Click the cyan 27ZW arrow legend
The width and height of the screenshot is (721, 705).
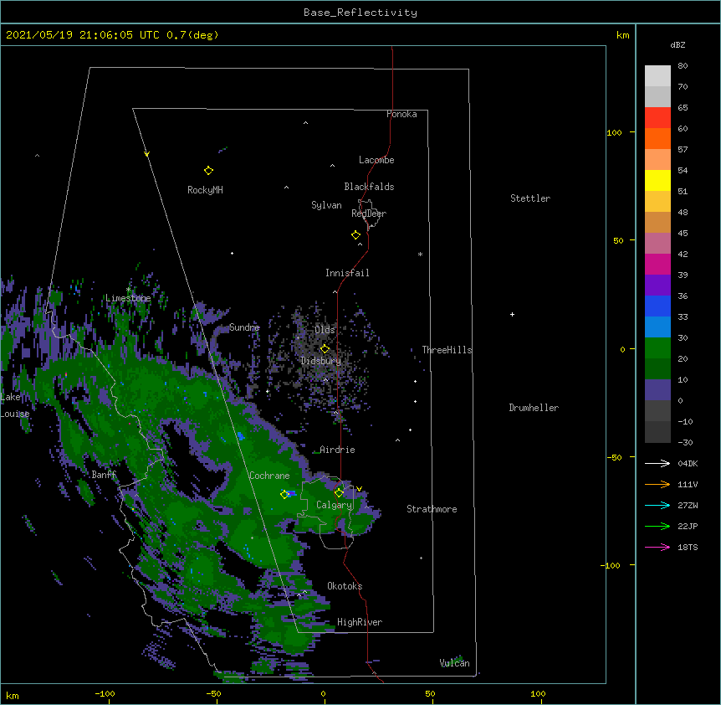pyautogui.click(x=657, y=505)
